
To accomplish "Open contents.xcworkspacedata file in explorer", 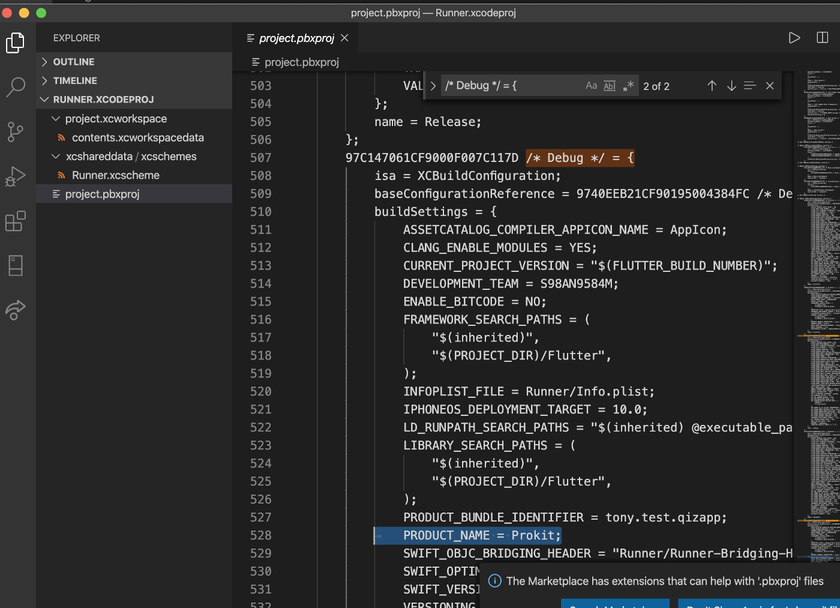I will pyautogui.click(x=137, y=137).
